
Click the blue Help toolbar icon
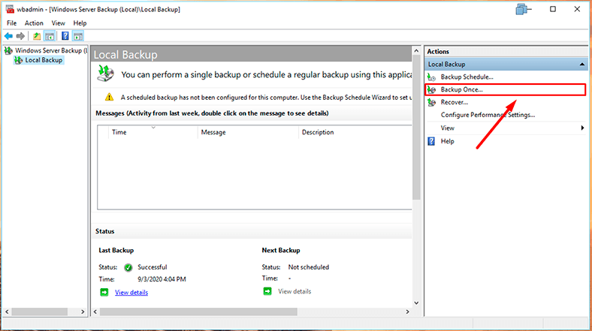(x=65, y=36)
